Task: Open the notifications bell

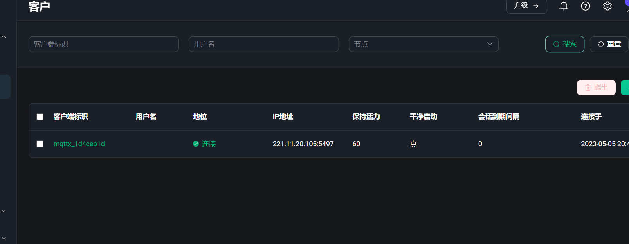Action: click(x=564, y=6)
